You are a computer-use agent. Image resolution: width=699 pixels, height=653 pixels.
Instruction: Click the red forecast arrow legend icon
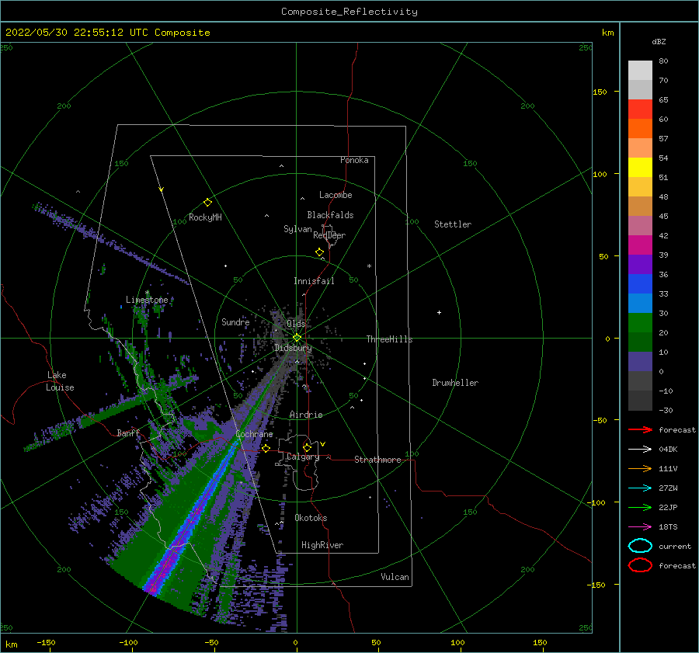[x=640, y=429]
